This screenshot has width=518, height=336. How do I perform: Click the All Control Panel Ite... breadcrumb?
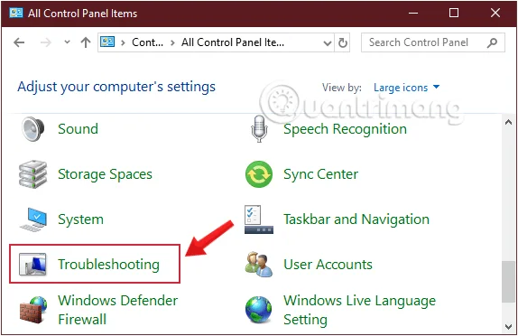[233, 42]
